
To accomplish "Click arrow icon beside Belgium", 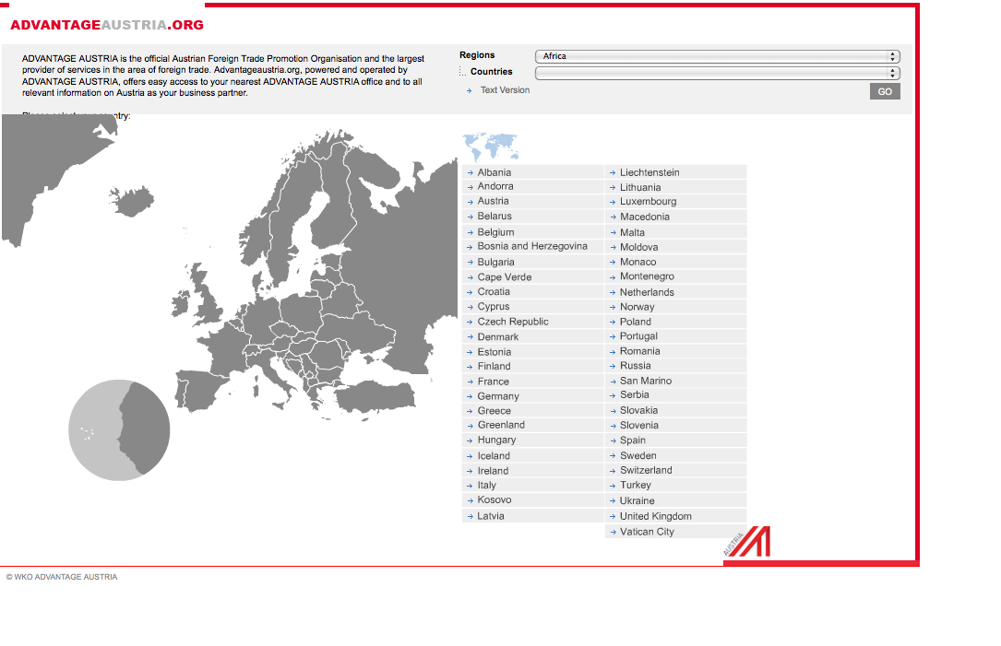I will pyautogui.click(x=470, y=233).
